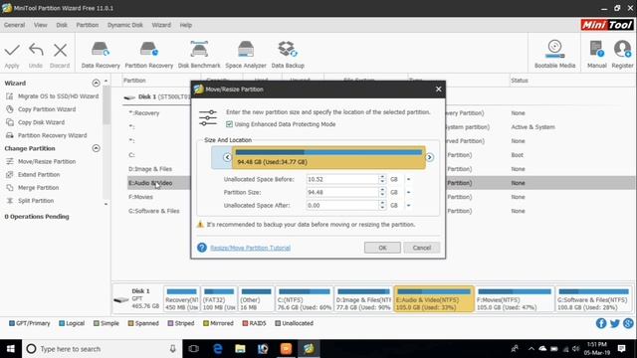Open the Help menu
The height and width of the screenshot is (358, 637).
[x=186, y=25]
